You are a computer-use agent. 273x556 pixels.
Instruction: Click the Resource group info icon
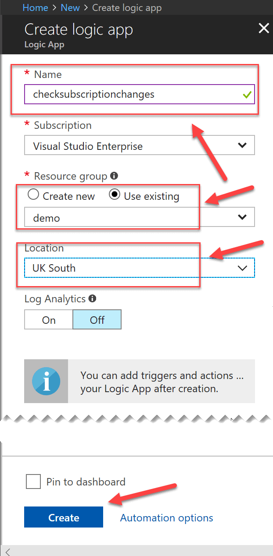pos(114,176)
